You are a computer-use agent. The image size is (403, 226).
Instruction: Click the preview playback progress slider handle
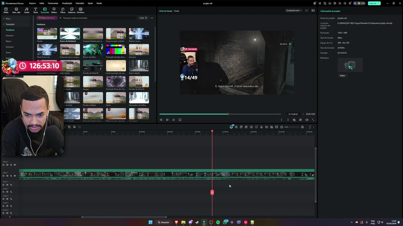(228, 114)
